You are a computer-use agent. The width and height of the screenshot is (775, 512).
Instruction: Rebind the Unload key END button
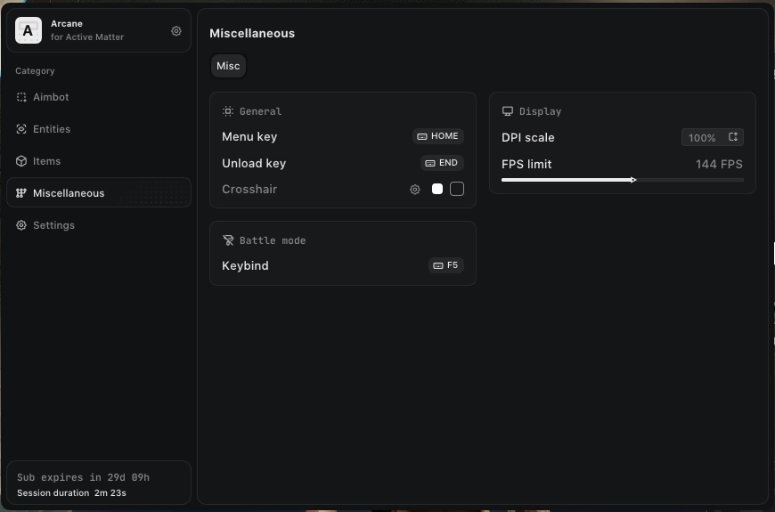pyautogui.click(x=442, y=163)
